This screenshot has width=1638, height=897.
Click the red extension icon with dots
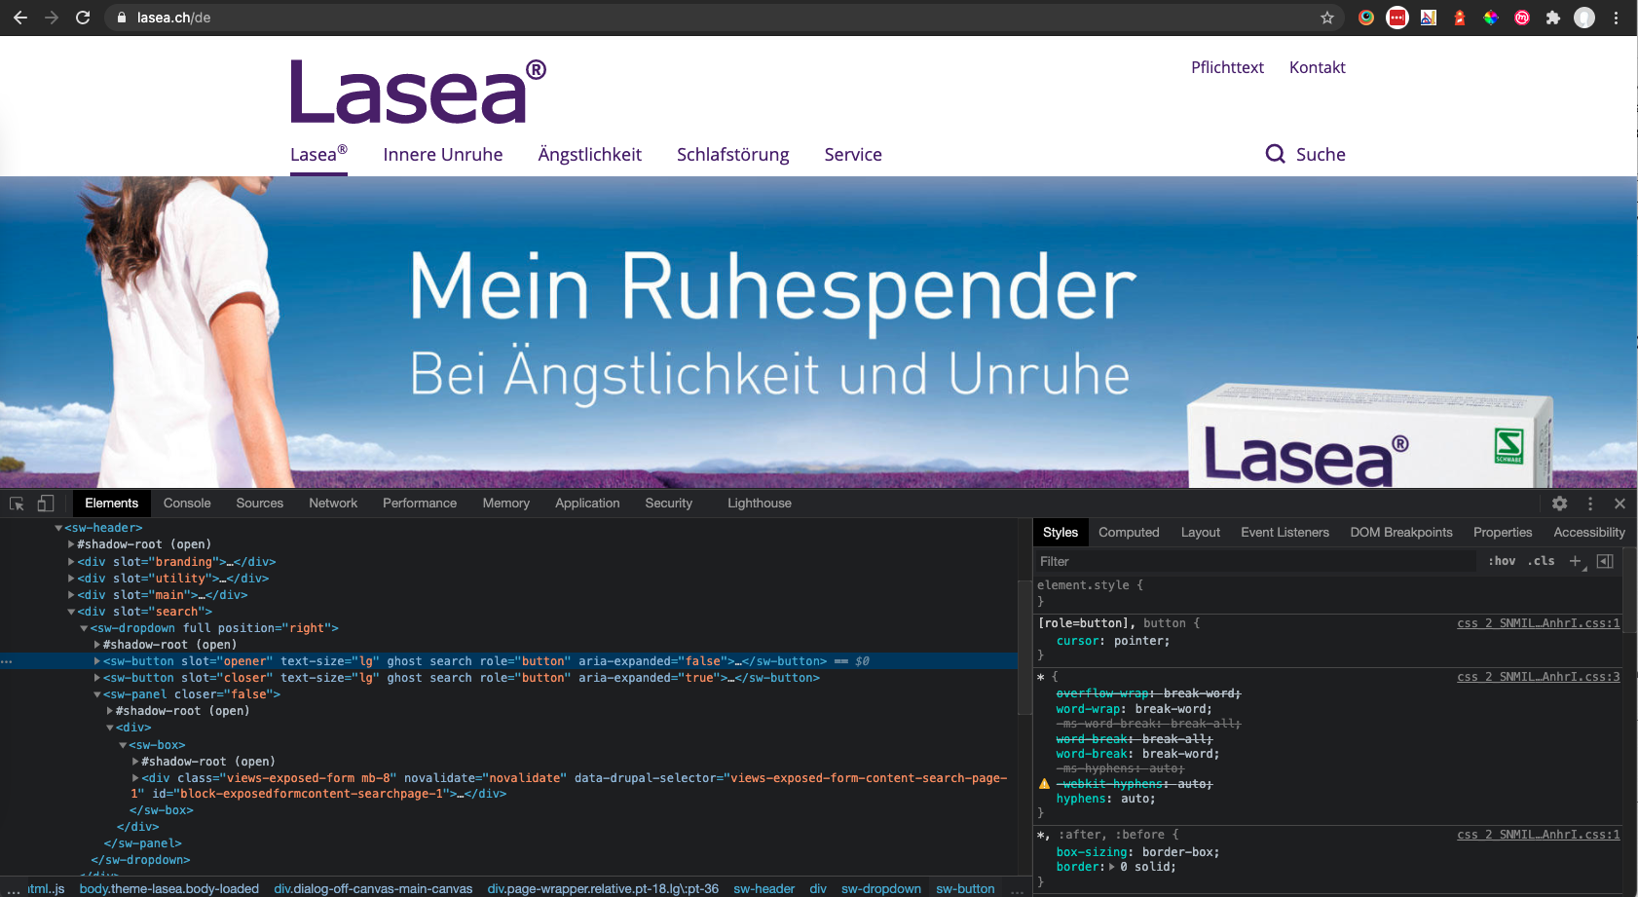coord(1397,18)
